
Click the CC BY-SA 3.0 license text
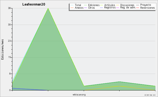[150, 95]
